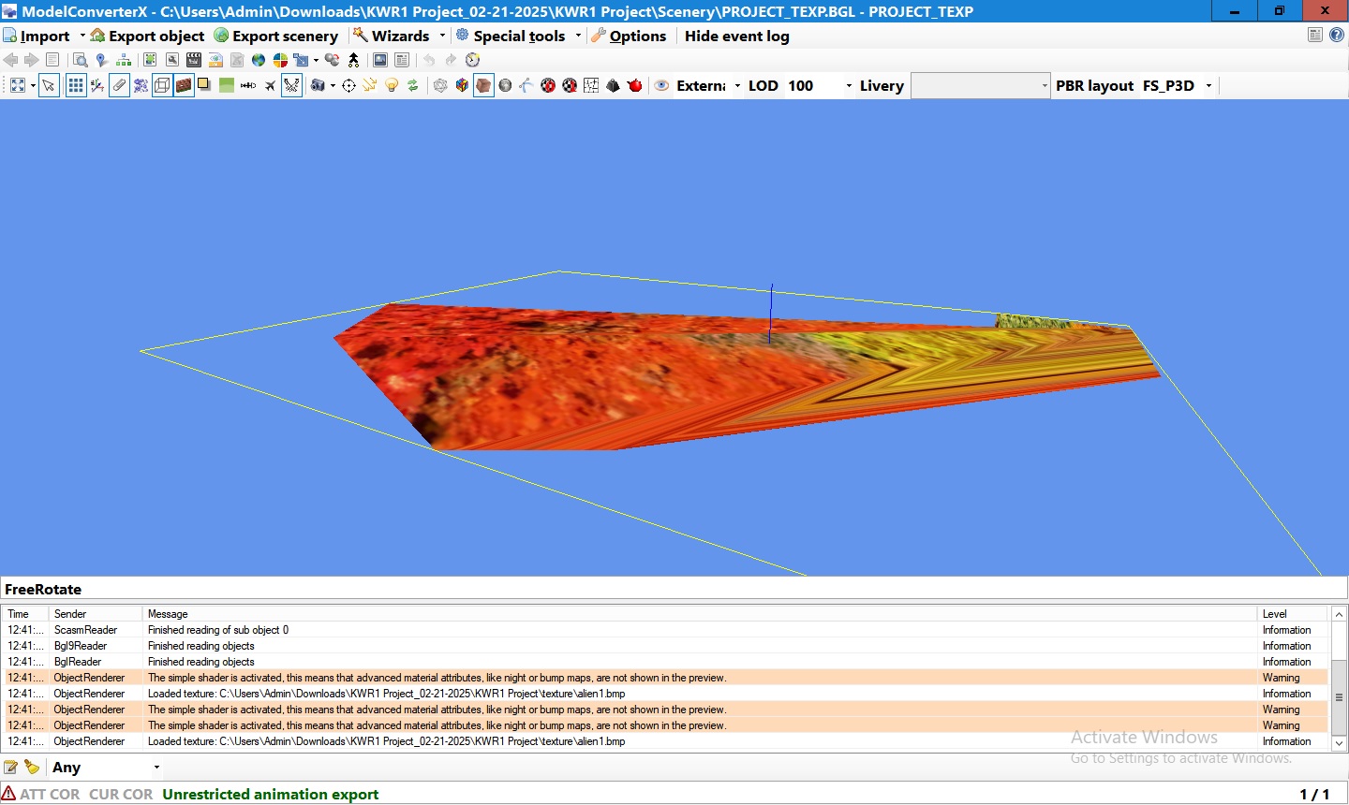
Task: Open the PBR layout FS_P3D dropdown arrow
Action: pyautogui.click(x=1208, y=85)
